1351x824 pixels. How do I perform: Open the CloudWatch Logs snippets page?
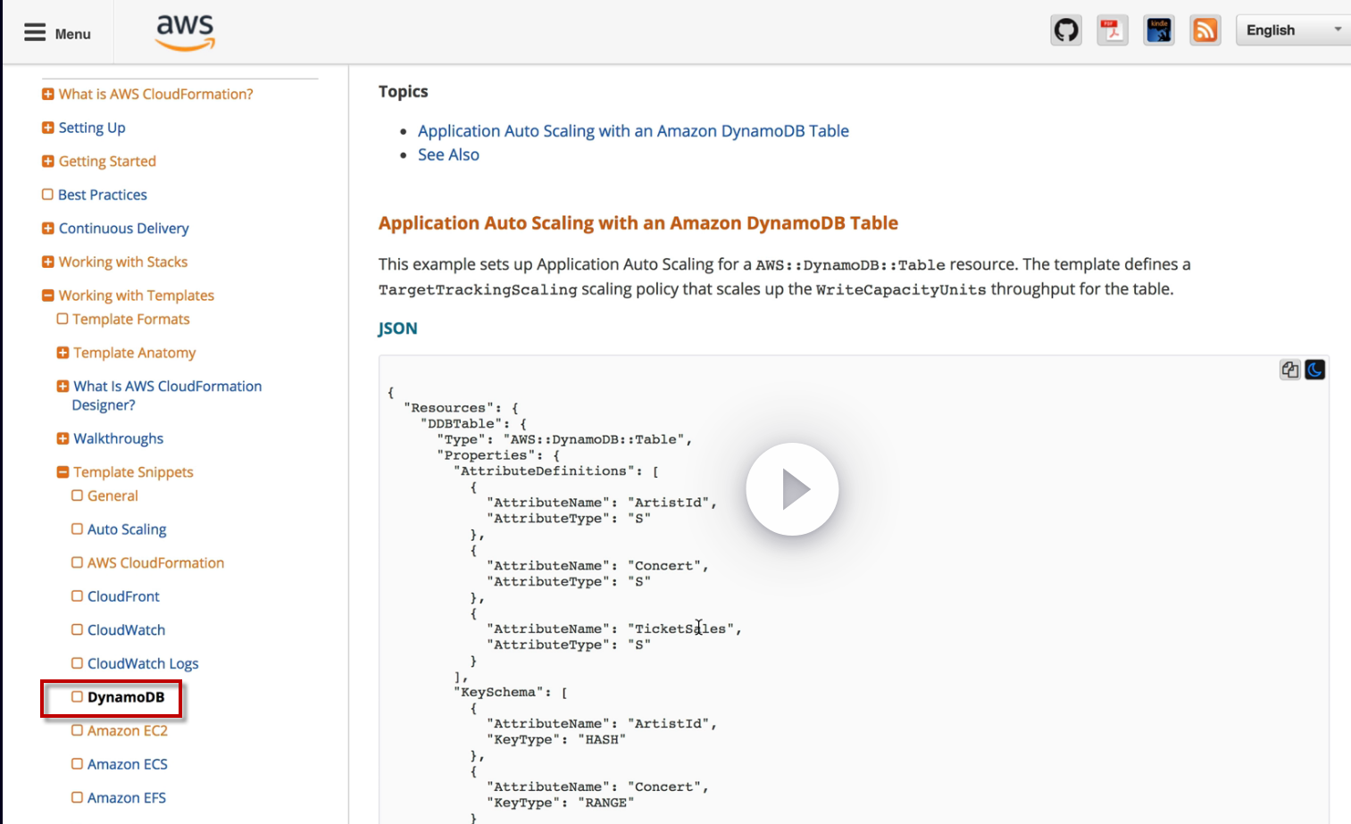click(x=142, y=663)
